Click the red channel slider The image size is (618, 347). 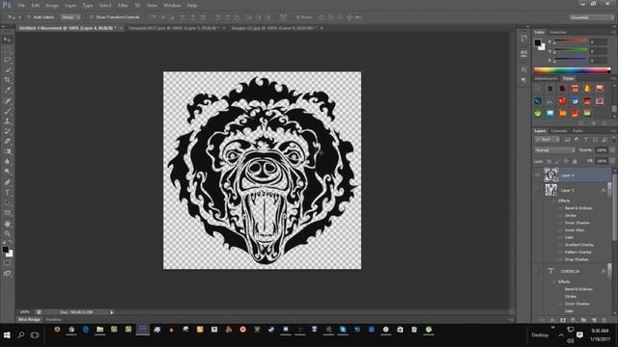point(571,41)
